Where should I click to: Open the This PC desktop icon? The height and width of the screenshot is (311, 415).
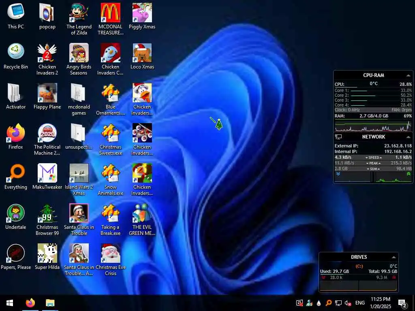(16, 16)
